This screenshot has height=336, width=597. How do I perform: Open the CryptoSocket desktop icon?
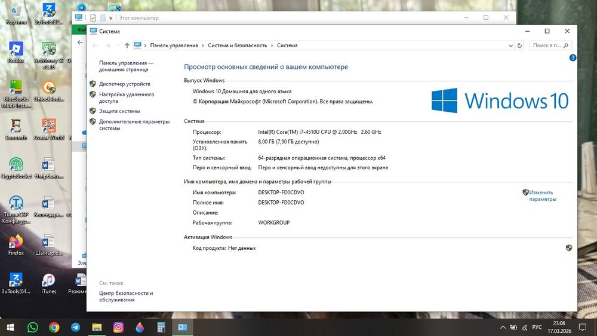16,168
